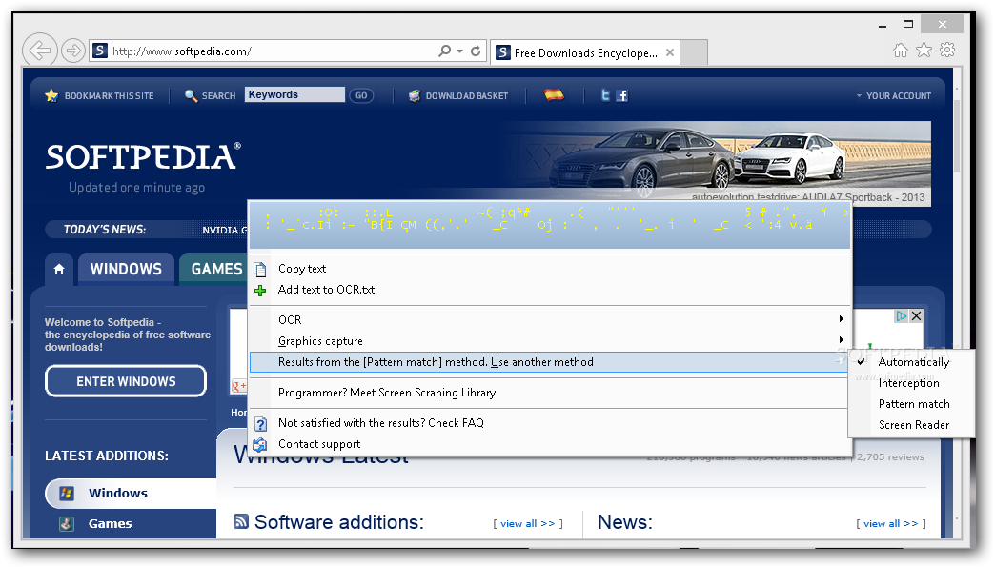
Task: Select Games in Latest Additions list
Action: (111, 523)
